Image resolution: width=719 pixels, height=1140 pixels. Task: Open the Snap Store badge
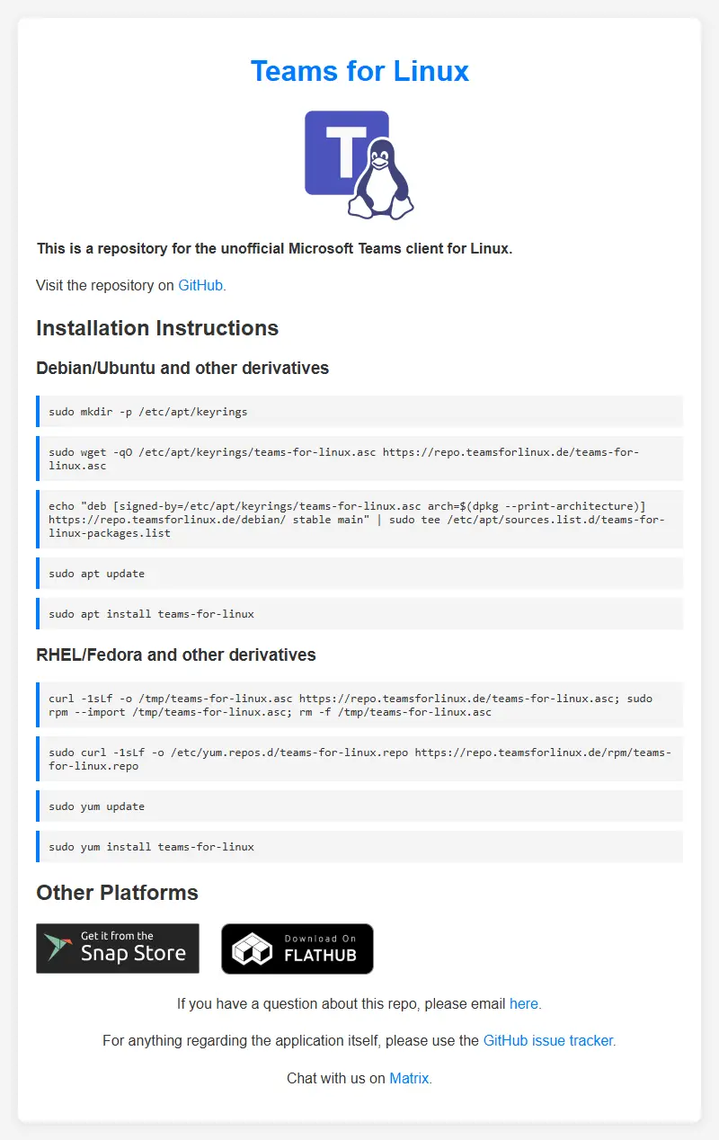click(x=118, y=949)
